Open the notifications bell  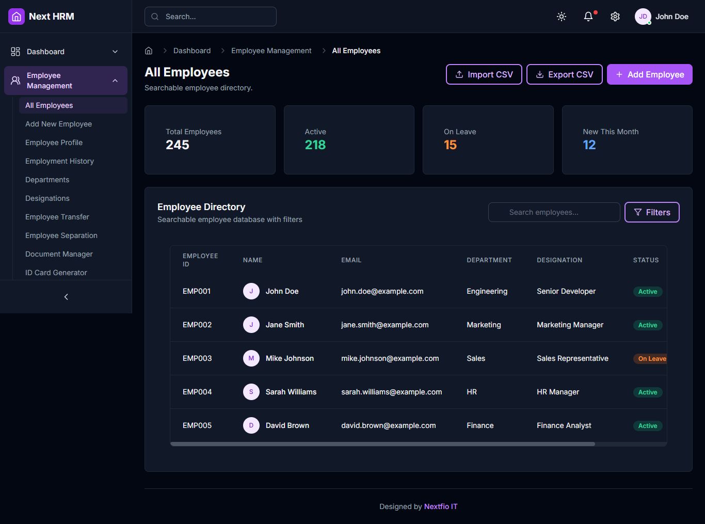point(588,17)
